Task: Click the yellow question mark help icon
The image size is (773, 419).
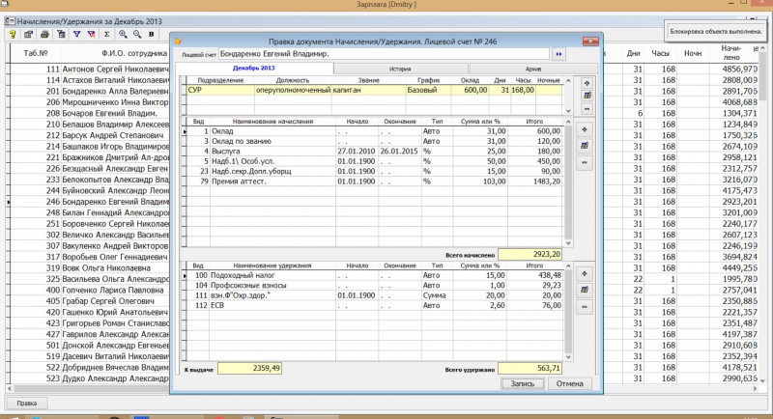Action: (x=13, y=34)
